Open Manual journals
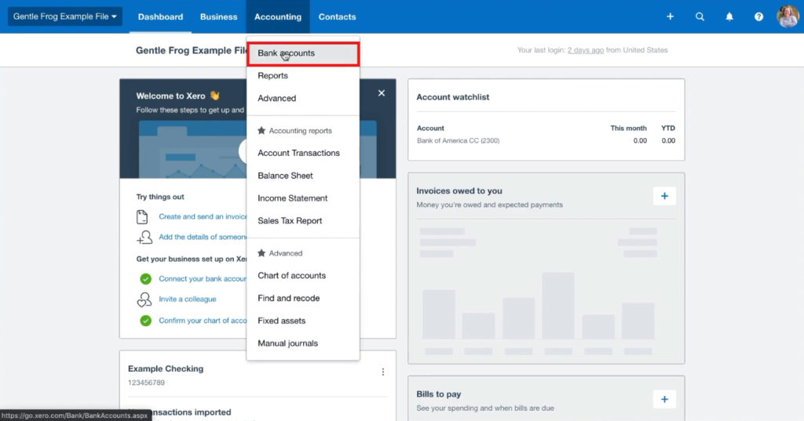804x421 pixels. pyautogui.click(x=303, y=343)
